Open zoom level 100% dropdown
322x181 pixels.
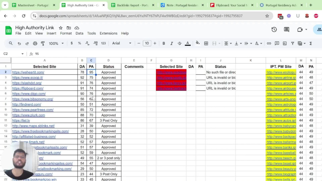point(56,43)
